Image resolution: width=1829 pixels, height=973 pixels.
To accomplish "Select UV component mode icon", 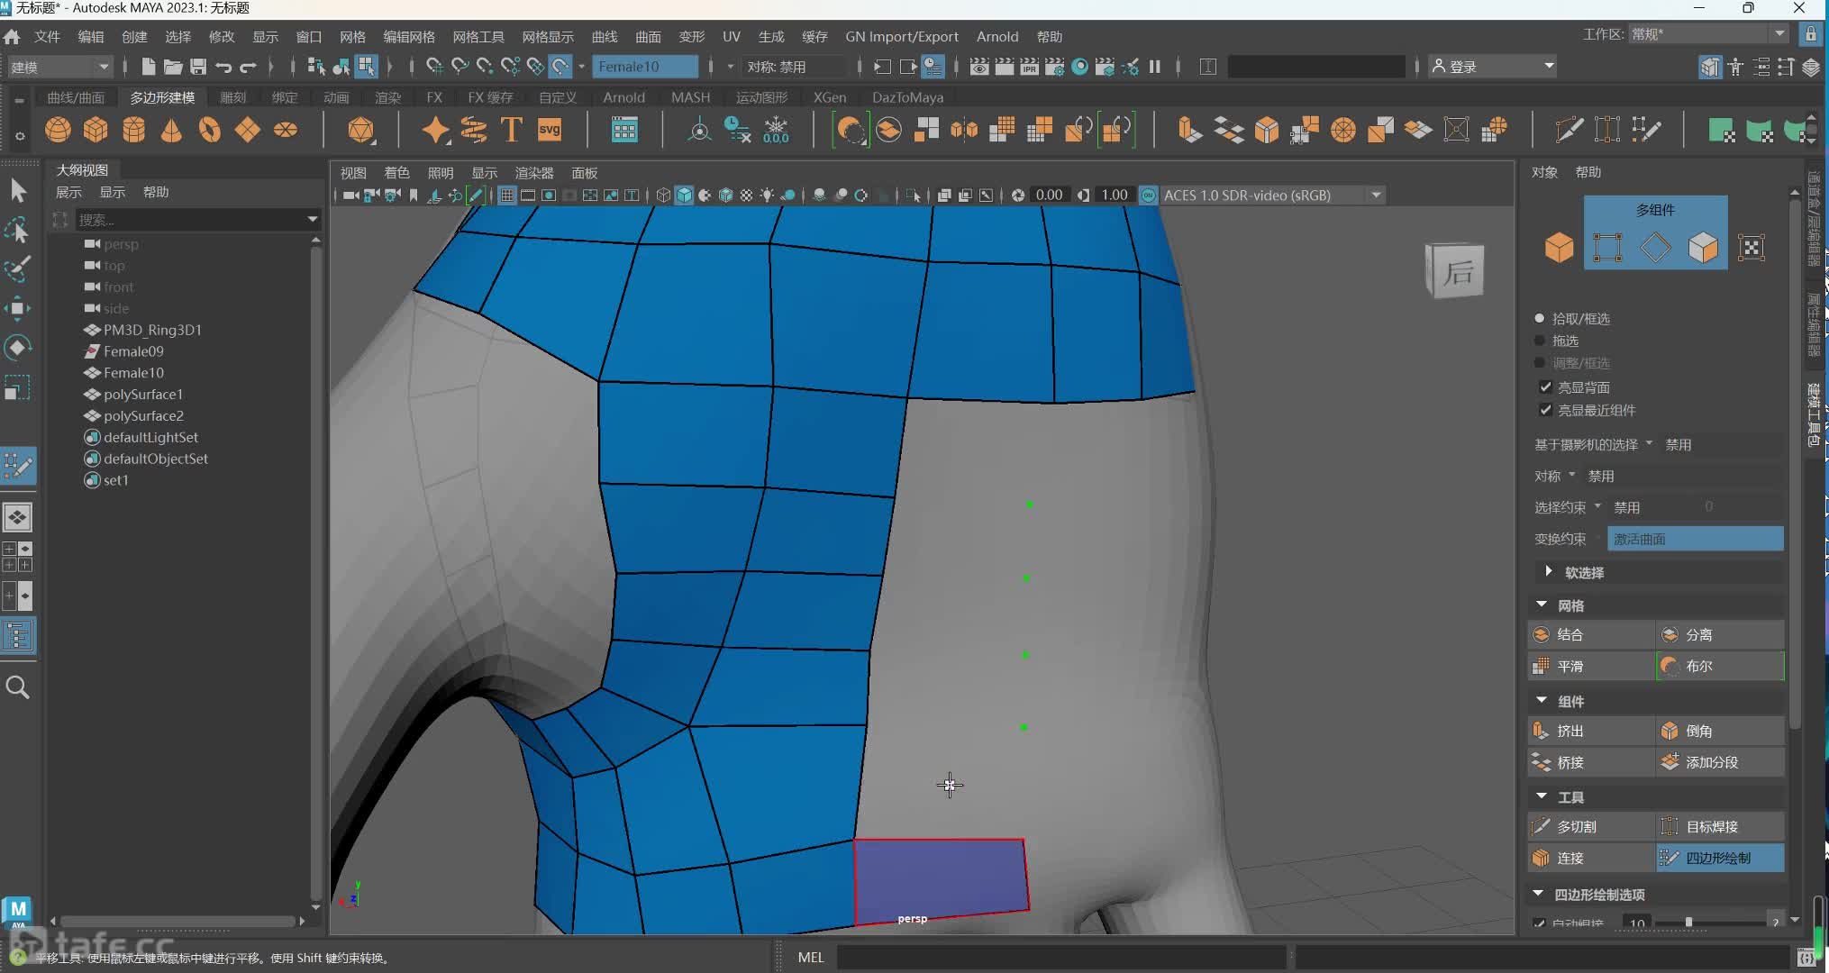I will [1752, 247].
